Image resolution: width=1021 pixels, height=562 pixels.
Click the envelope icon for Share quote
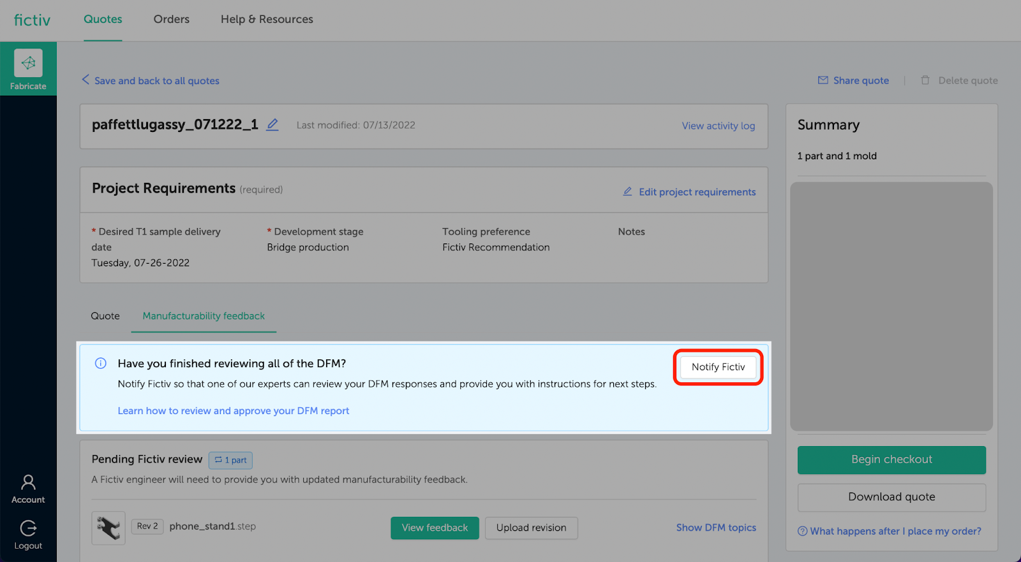pyautogui.click(x=823, y=80)
